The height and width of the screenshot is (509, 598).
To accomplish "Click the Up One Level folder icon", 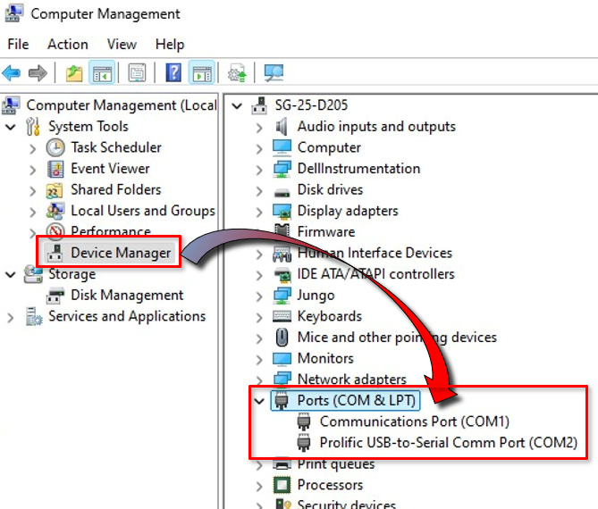I will [74, 72].
